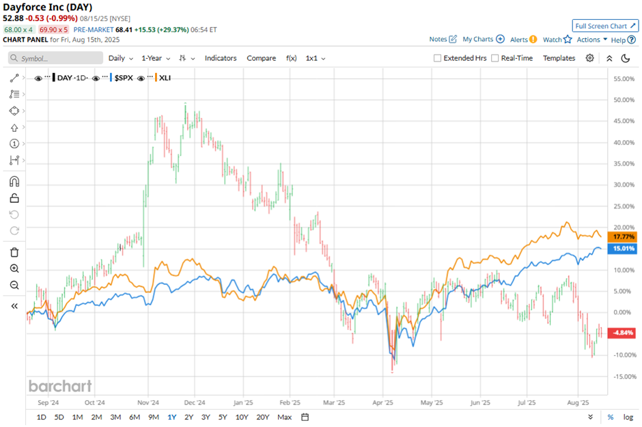Select the 20Y time range
Image resolution: width=642 pixels, height=427 pixels.
click(262, 417)
